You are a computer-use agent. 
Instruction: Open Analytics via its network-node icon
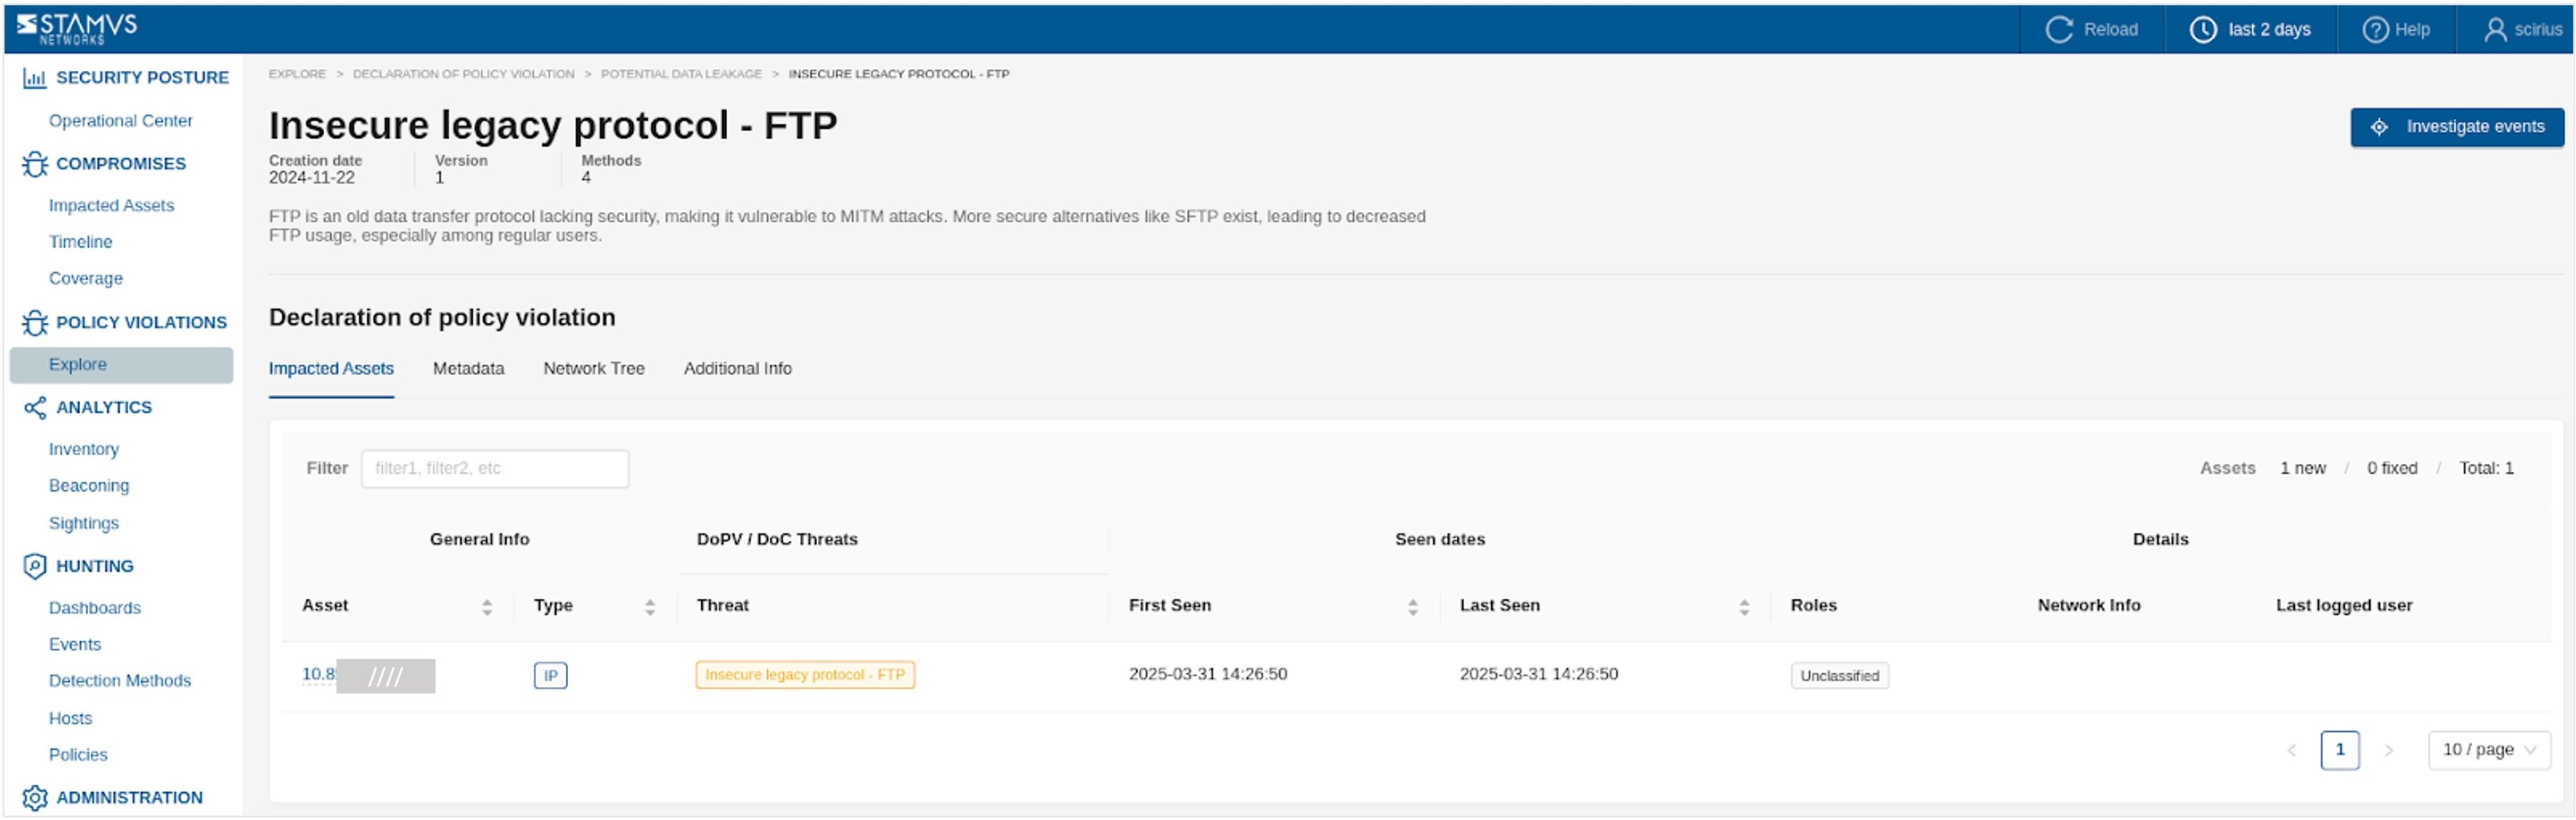(x=36, y=408)
